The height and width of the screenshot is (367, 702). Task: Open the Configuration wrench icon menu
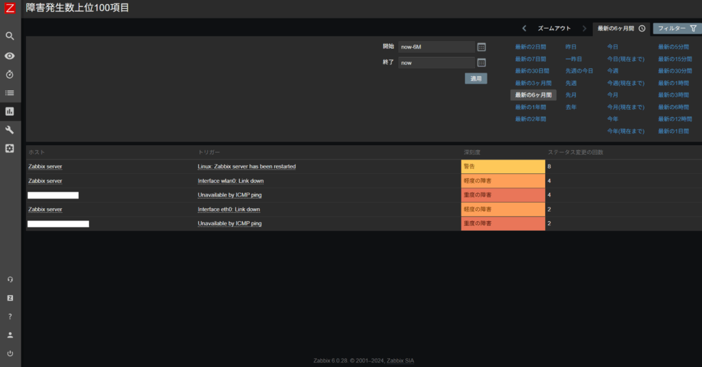pos(10,129)
